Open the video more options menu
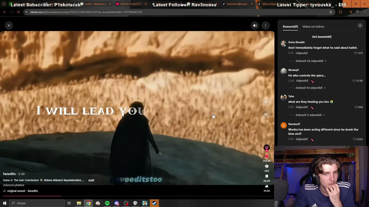 (x=266, y=26)
